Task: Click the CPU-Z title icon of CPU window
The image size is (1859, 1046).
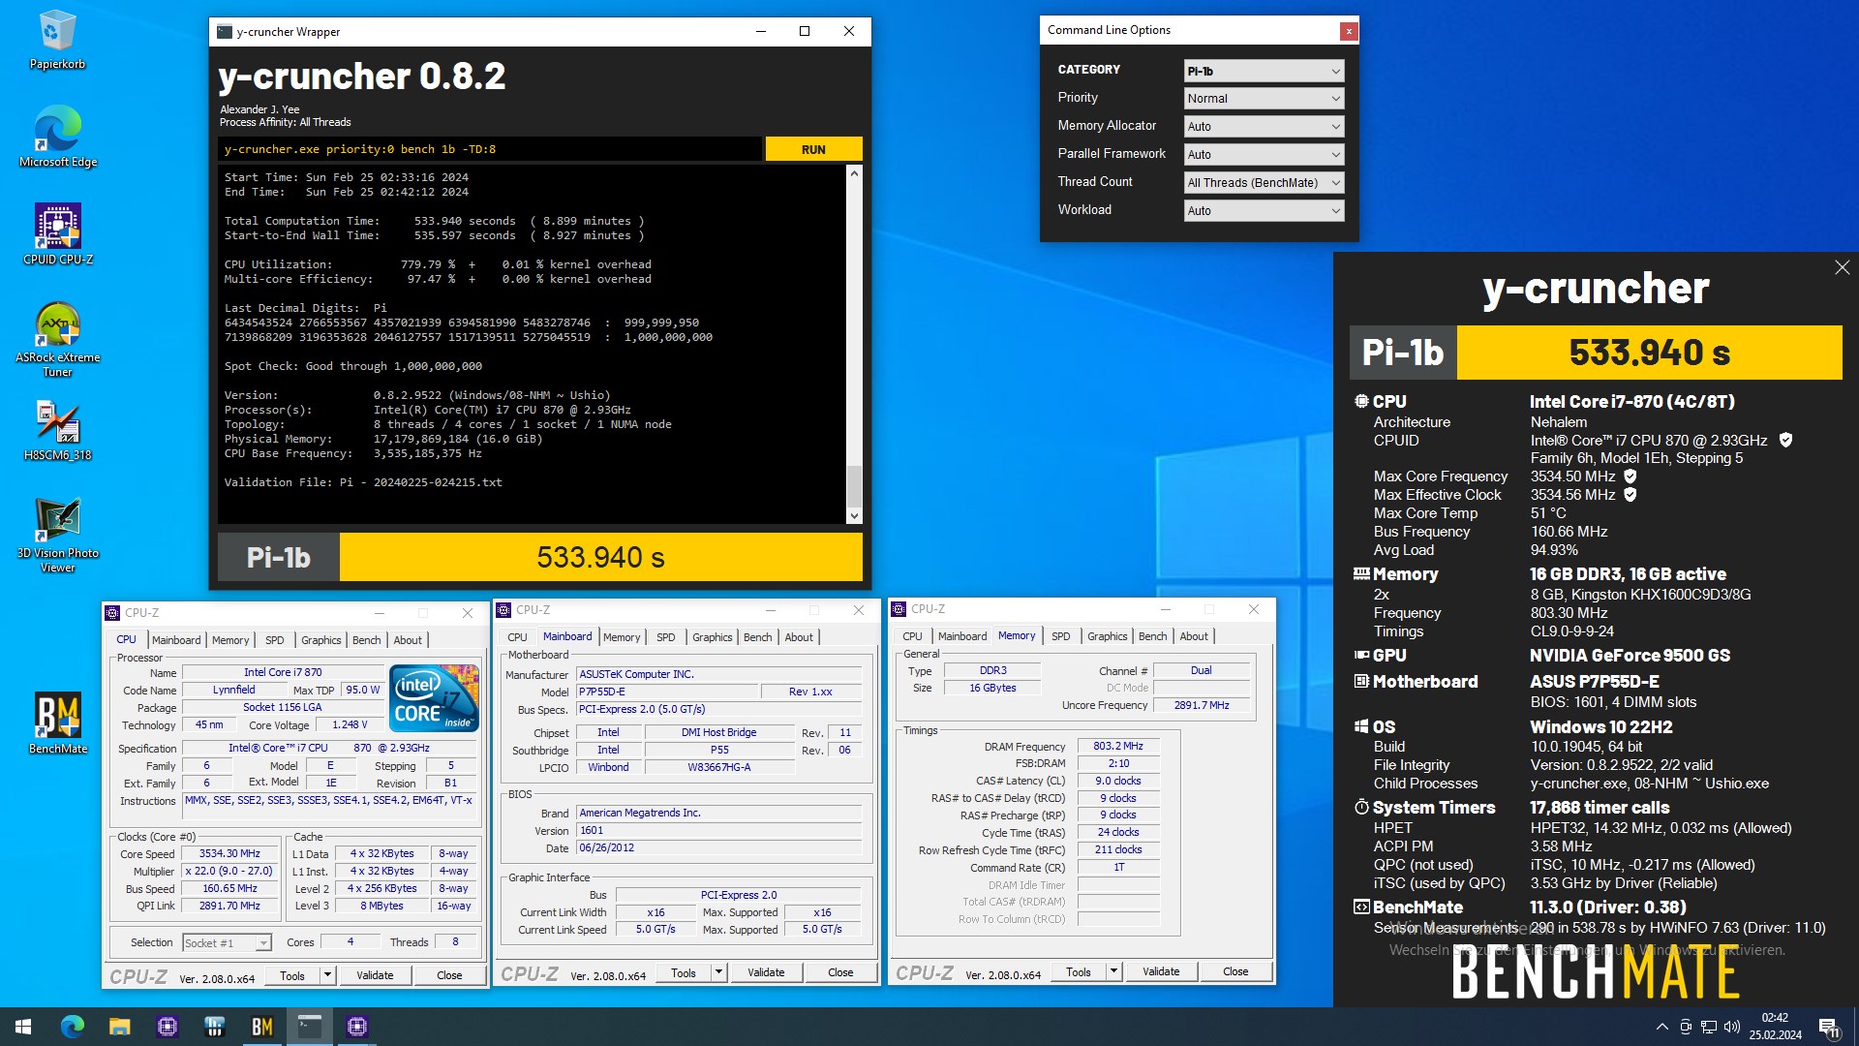Action: tap(113, 613)
